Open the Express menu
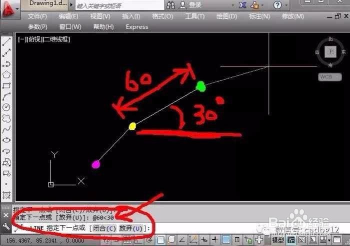The width and height of the screenshot is (350, 246). tap(137, 27)
